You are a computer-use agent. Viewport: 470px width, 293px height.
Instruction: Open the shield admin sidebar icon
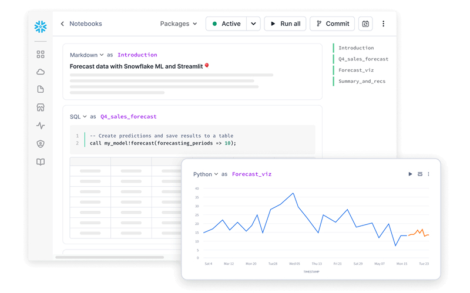pyautogui.click(x=41, y=144)
